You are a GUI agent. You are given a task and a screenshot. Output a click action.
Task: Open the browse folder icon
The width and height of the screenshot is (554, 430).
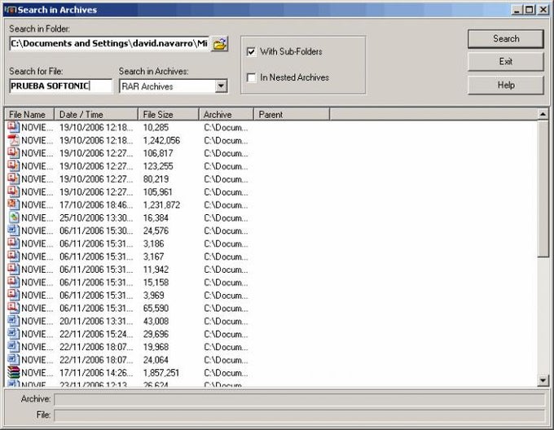(x=219, y=44)
